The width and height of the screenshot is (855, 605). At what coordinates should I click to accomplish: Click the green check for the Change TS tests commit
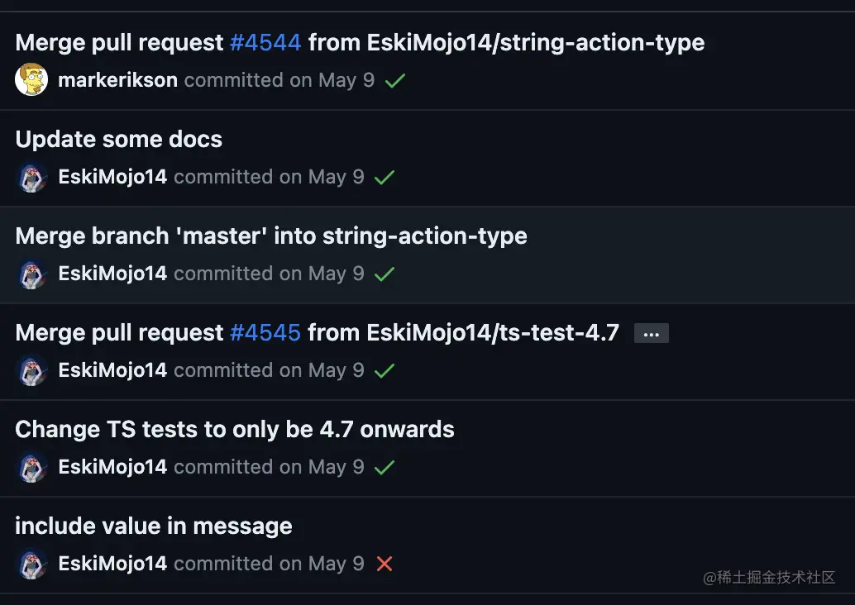point(385,468)
